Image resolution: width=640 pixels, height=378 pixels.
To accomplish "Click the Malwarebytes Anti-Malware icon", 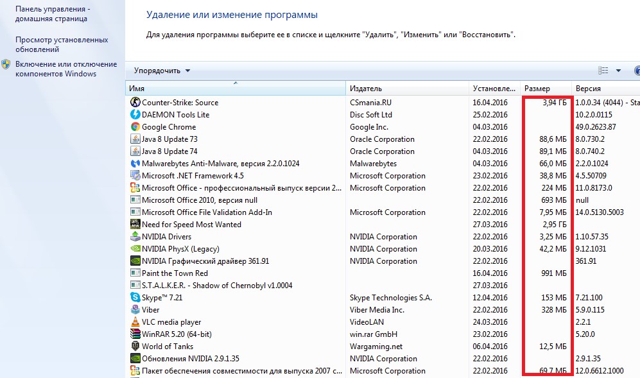I will click(x=135, y=164).
